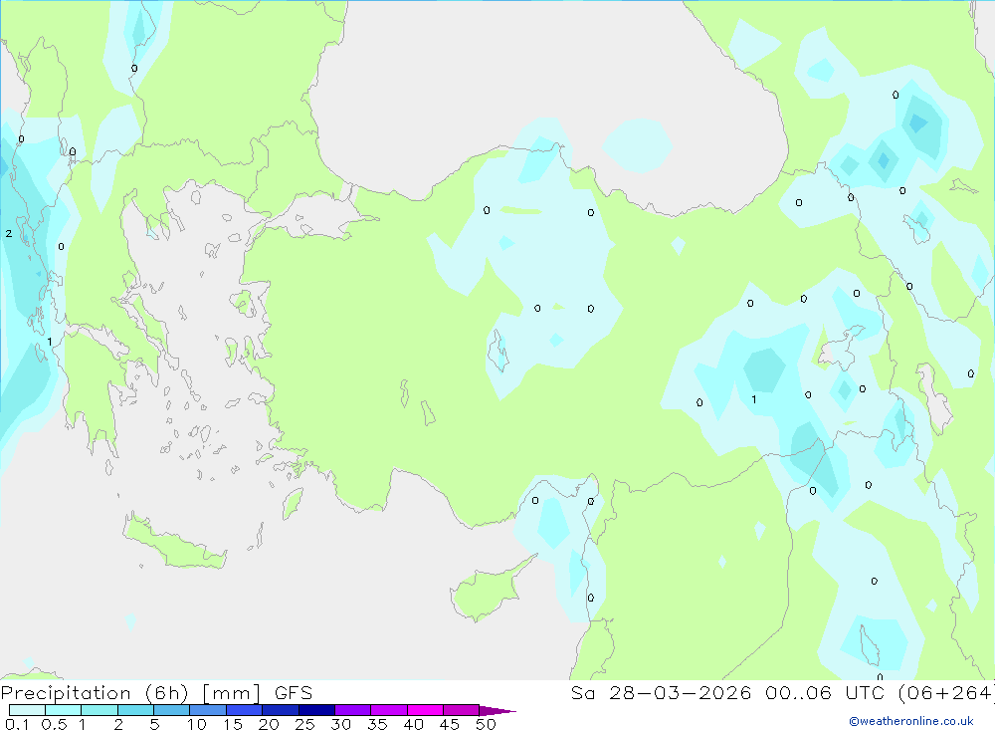Click the "35" legend scale label
This screenshot has height=730, width=995.
(377, 724)
